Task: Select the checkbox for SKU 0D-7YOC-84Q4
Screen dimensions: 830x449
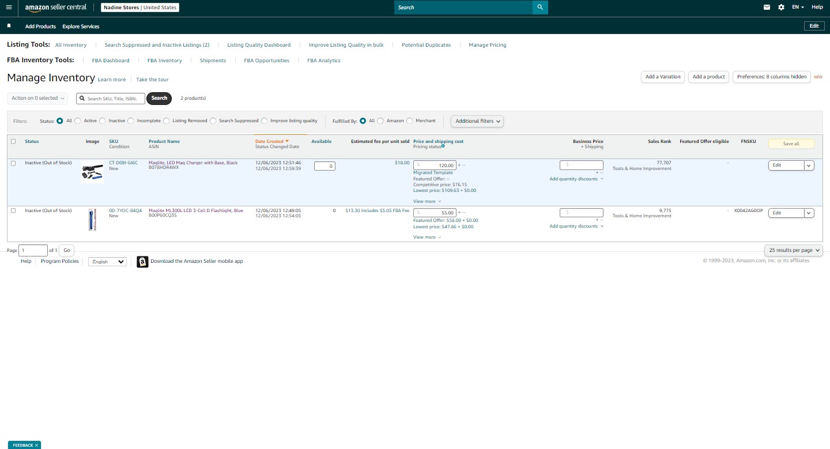Action: 13,211
